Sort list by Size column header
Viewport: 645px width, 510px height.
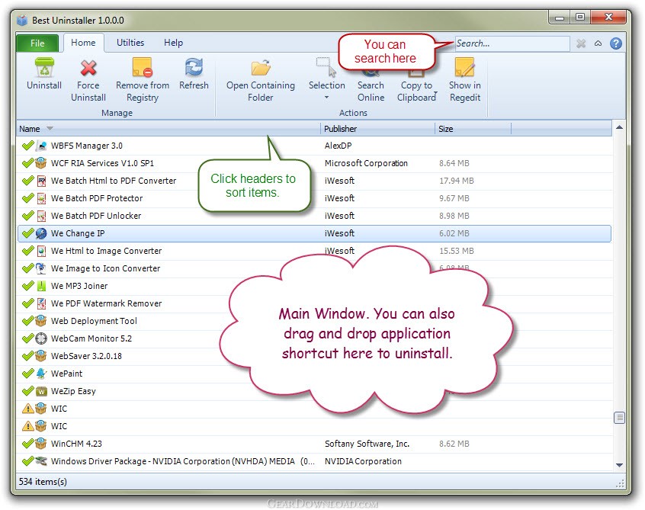coord(473,129)
